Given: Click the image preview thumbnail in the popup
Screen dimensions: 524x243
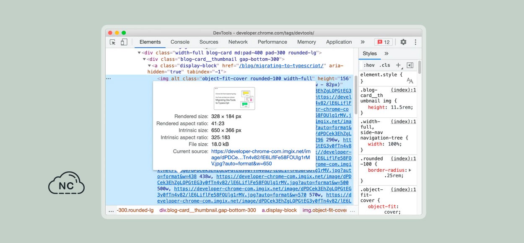Looking at the screenshot, I should [234, 98].
